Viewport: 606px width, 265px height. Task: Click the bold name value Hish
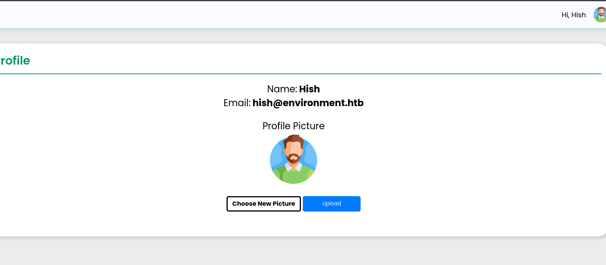click(309, 89)
